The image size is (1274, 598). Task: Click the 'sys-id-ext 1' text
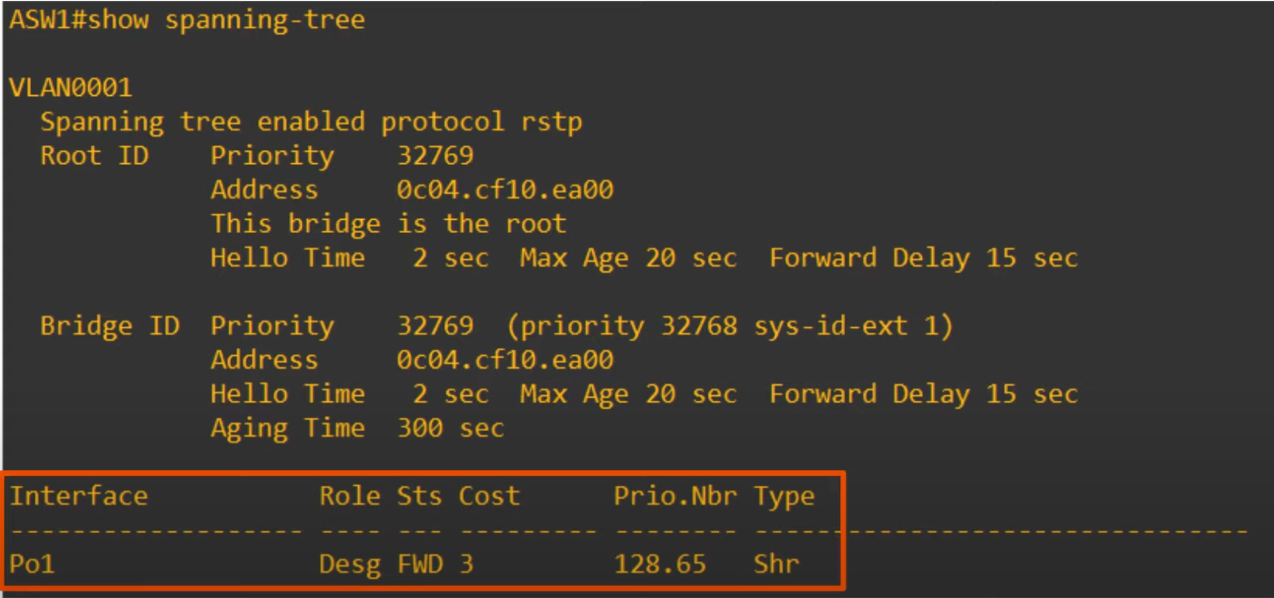(x=853, y=326)
